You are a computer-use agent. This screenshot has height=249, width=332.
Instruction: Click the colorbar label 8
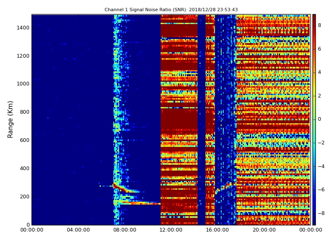[x=320, y=25]
